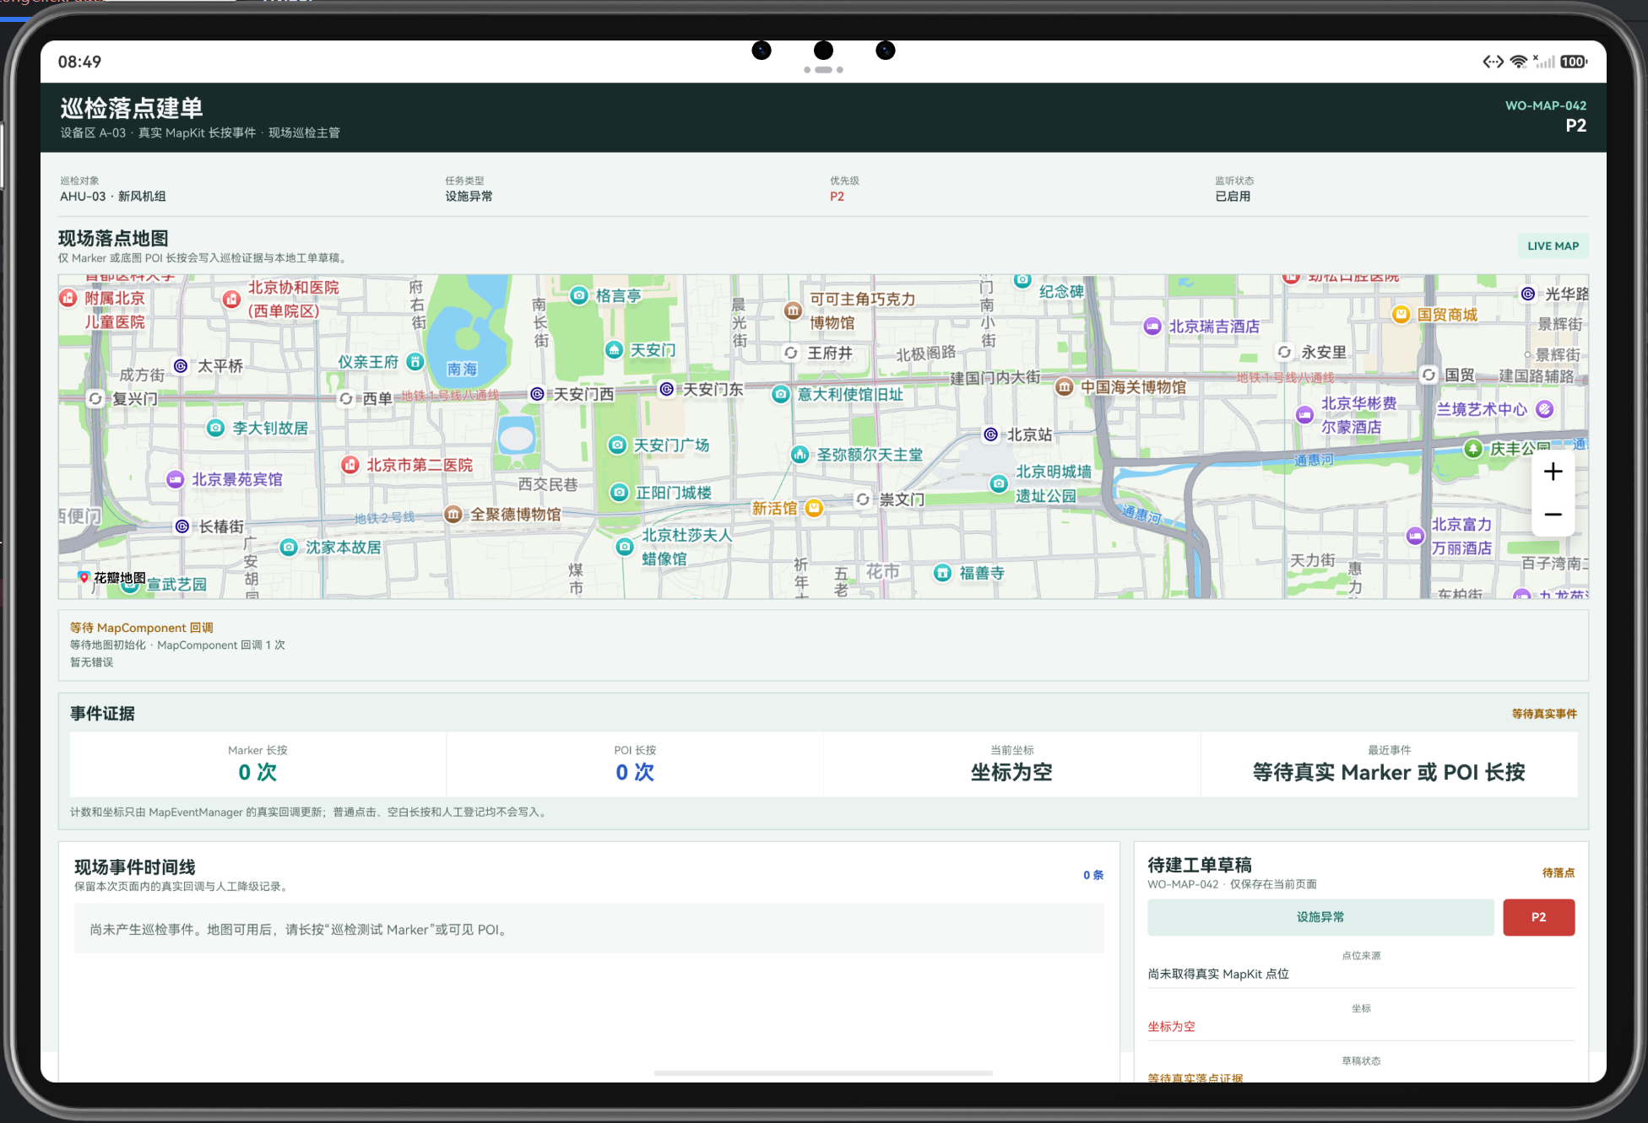Select the 国贸 subway transfer icon
The width and height of the screenshot is (1648, 1123).
pyautogui.click(x=1428, y=375)
